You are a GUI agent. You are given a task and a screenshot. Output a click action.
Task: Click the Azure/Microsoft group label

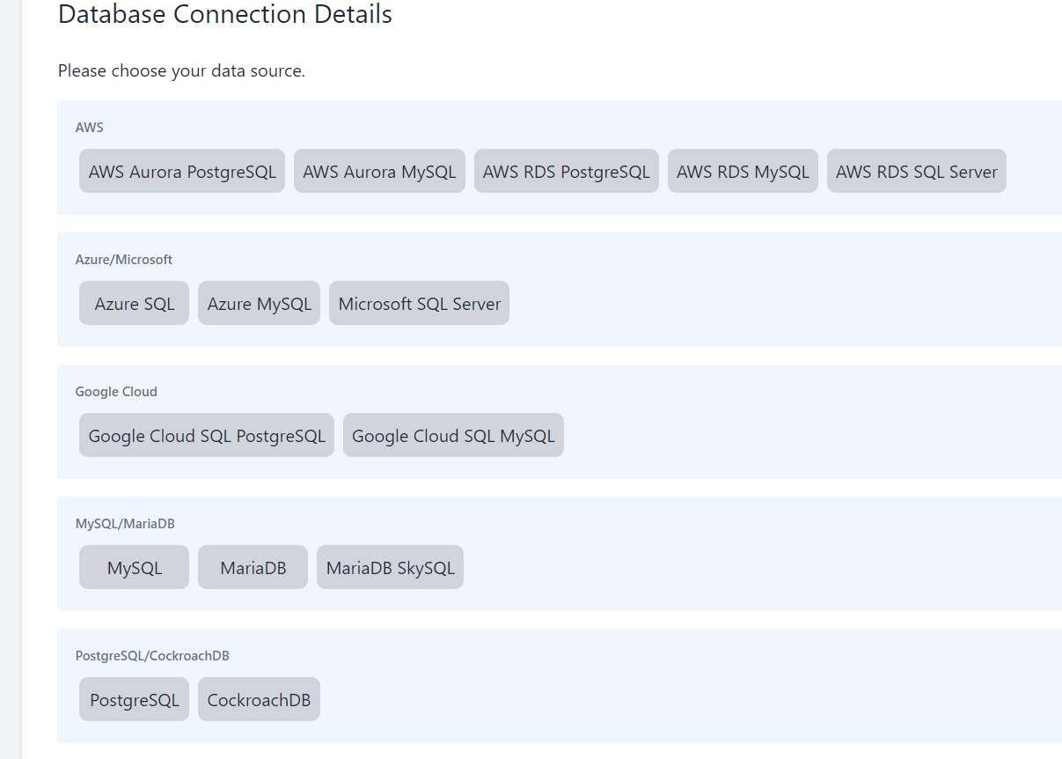click(124, 260)
